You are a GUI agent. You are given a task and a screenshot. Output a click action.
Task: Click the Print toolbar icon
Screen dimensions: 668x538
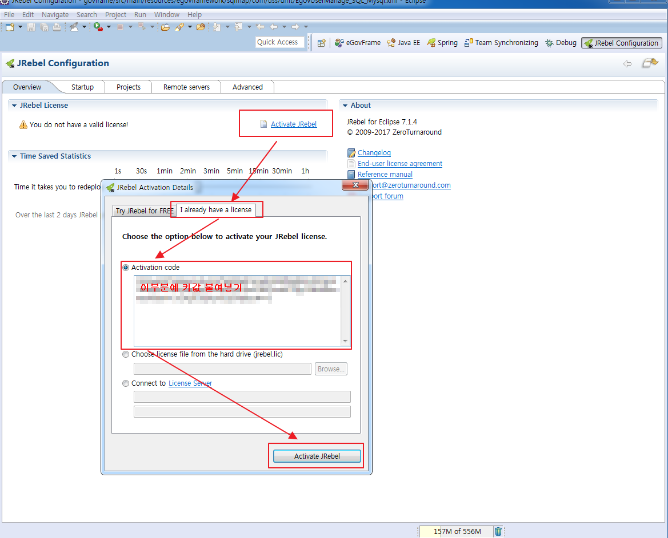click(x=57, y=27)
